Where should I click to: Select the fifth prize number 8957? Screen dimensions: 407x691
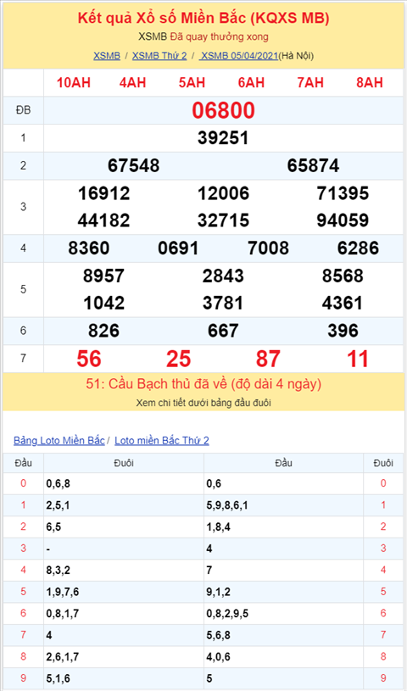(x=103, y=276)
